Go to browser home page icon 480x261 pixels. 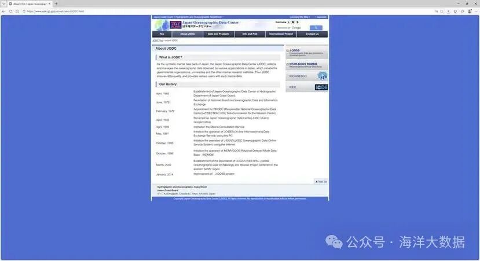tap(17, 11)
